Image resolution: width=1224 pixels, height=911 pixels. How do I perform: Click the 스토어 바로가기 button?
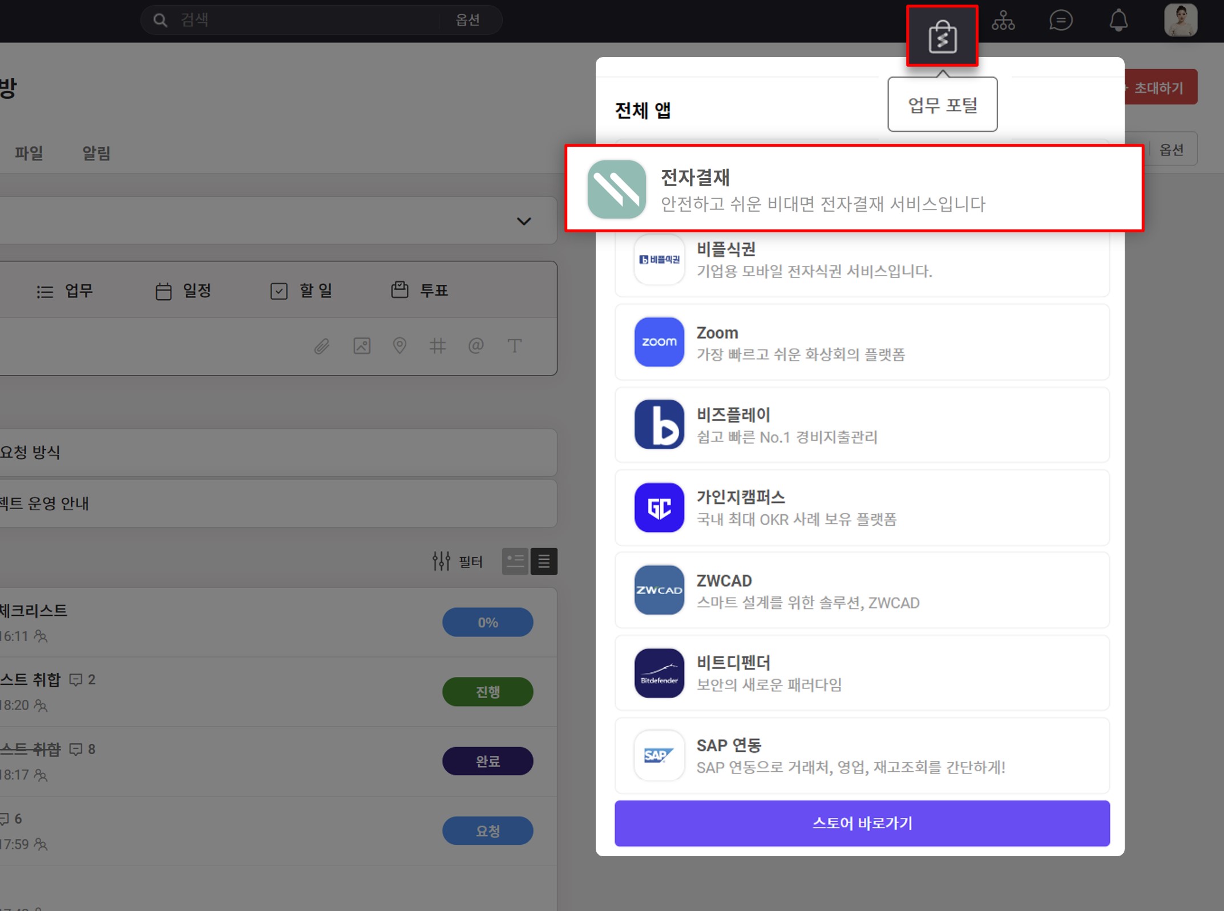tap(862, 823)
